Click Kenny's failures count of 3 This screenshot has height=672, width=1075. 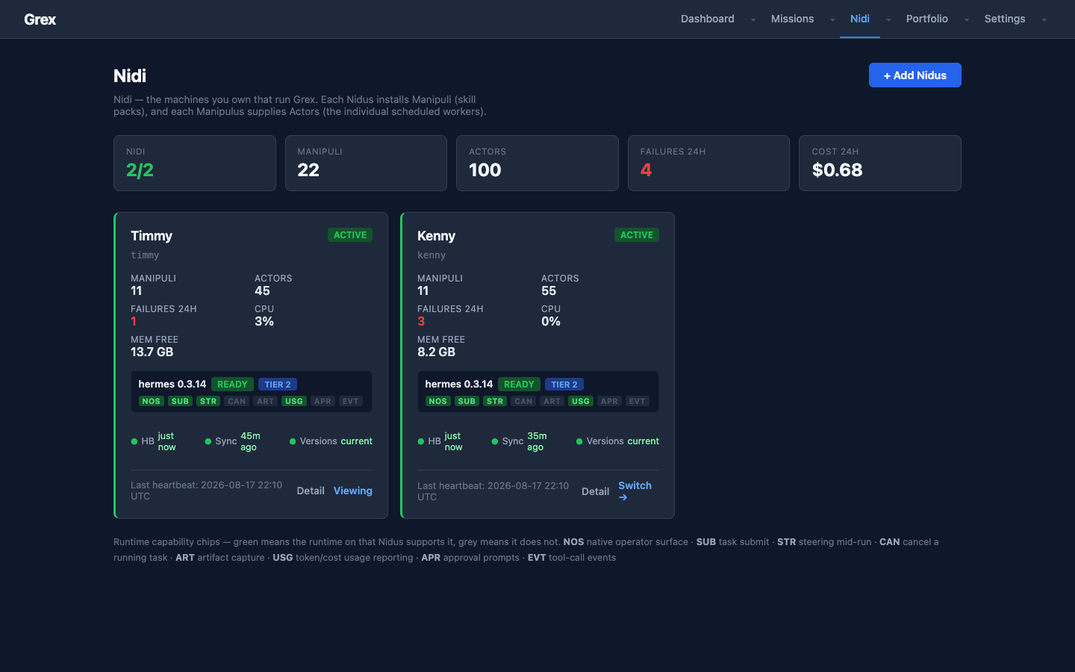coord(421,321)
